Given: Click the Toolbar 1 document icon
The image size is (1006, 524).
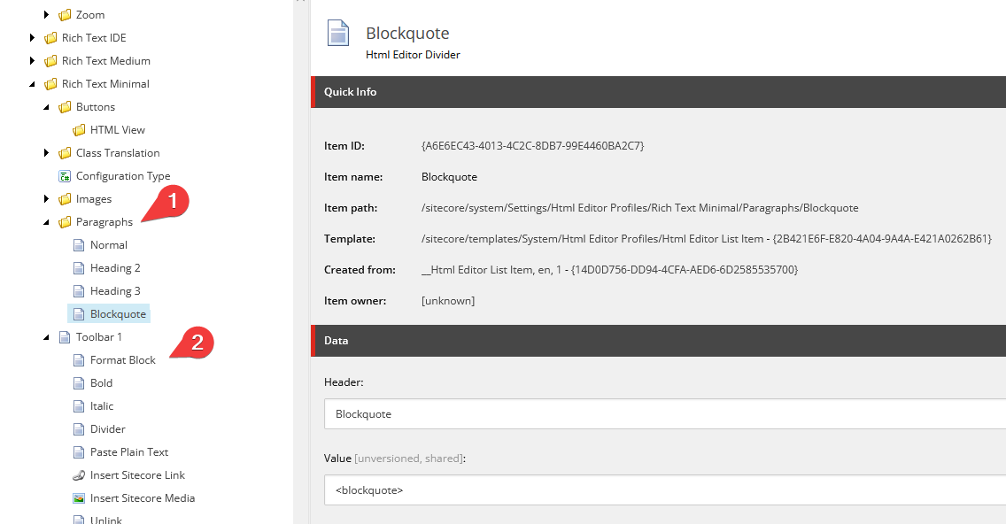Looking at the screenshot, I should point(65,337).
